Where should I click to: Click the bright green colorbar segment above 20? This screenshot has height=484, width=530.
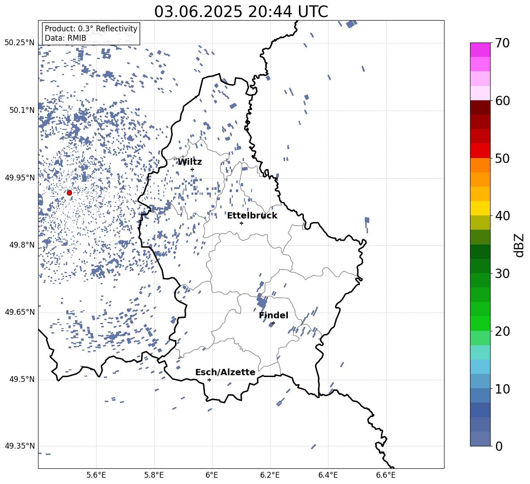point(480,323)
